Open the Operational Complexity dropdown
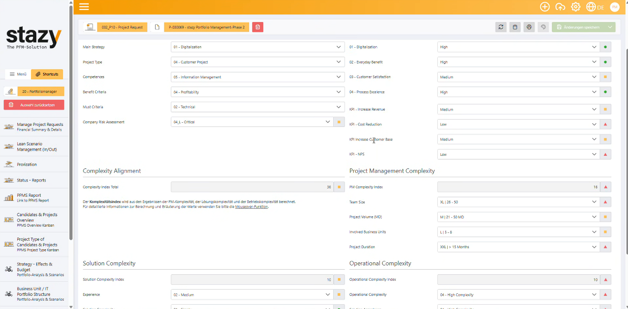Screen dimensions: 628x309 pos(518,295)
